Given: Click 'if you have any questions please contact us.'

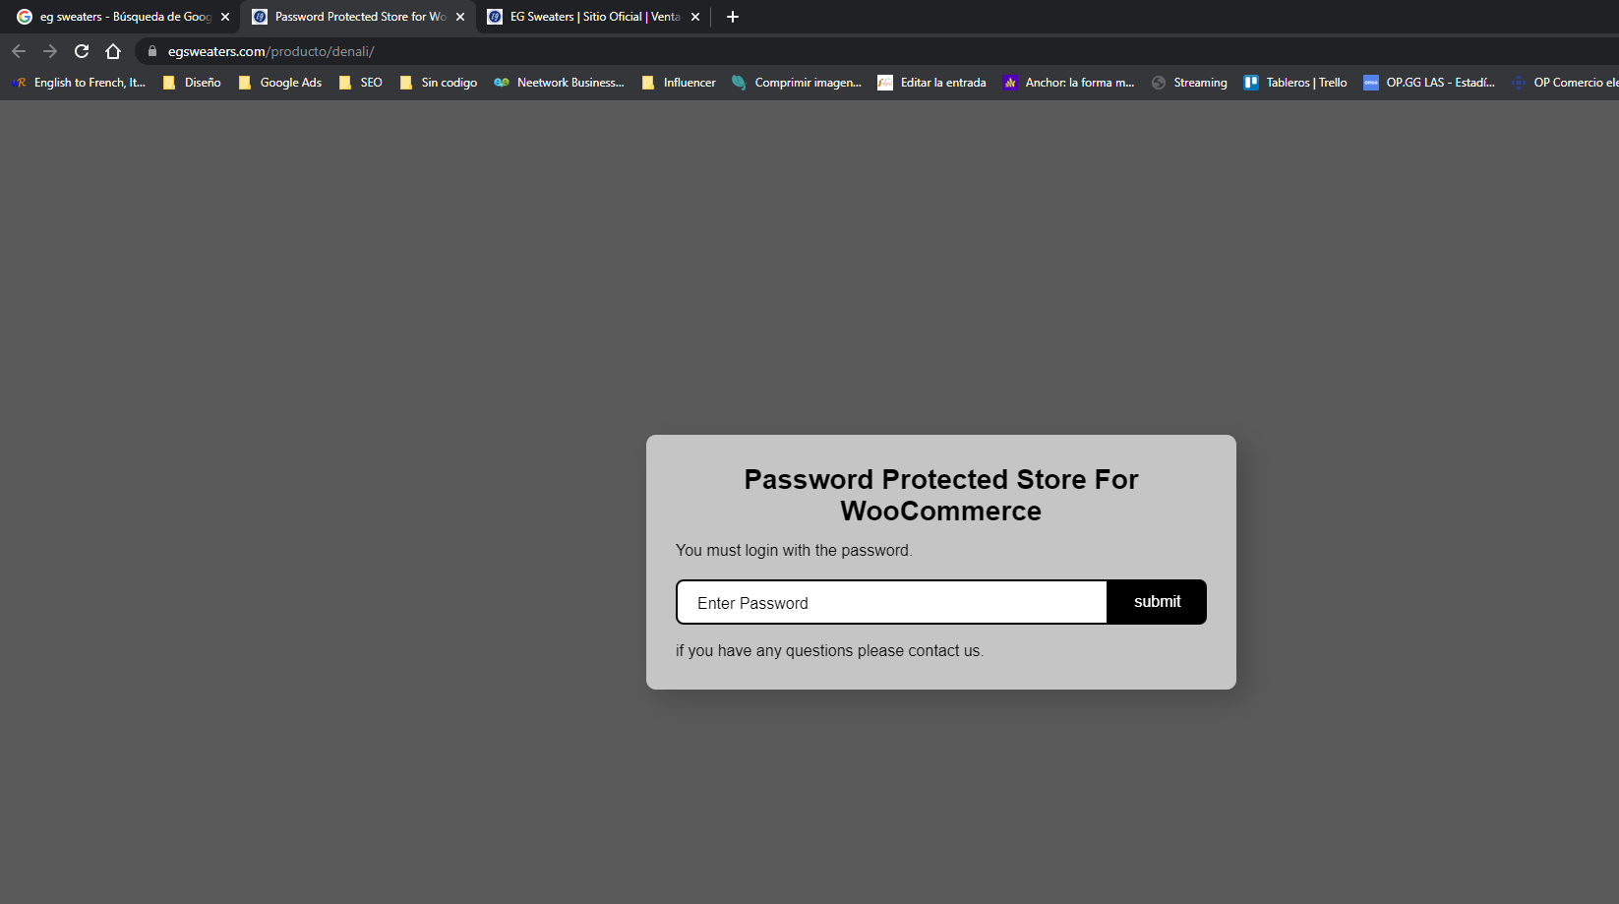Looking at the screenshot, I should [x=829, y=650].
